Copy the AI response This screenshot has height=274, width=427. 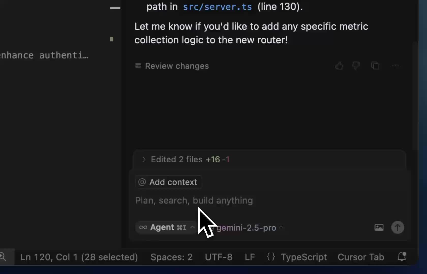pos(375,66)
